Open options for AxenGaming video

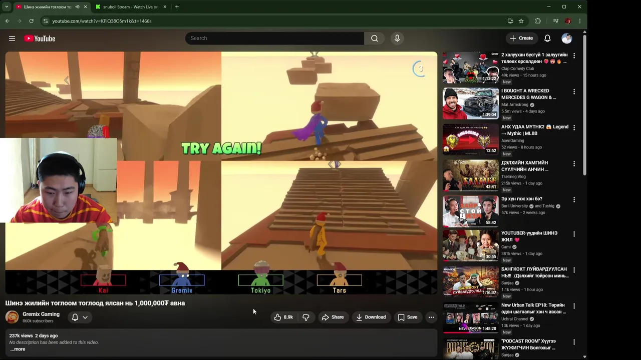click(x=574, y=127)
